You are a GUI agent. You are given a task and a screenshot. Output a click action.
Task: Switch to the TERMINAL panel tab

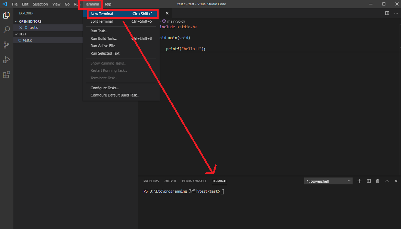[x=219, y=181]
